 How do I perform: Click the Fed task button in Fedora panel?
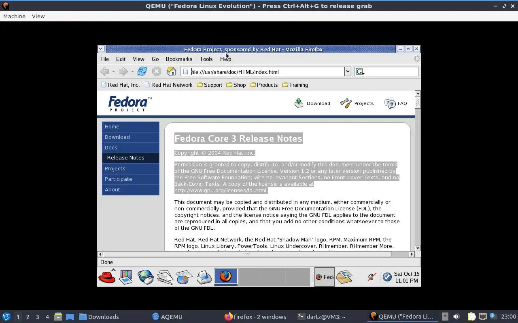tap(324, 277)
